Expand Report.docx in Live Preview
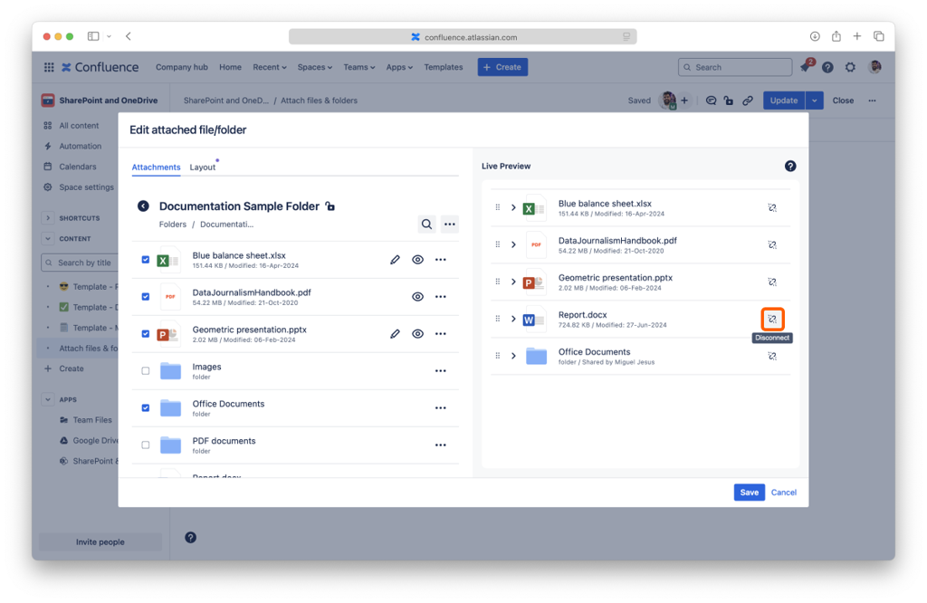927x603 pixels. click(513, 319)
